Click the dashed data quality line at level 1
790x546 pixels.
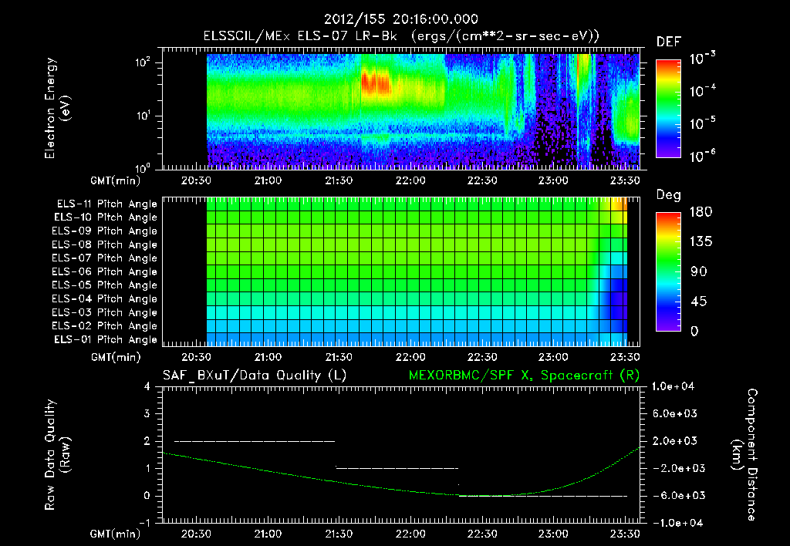point(397,468)
